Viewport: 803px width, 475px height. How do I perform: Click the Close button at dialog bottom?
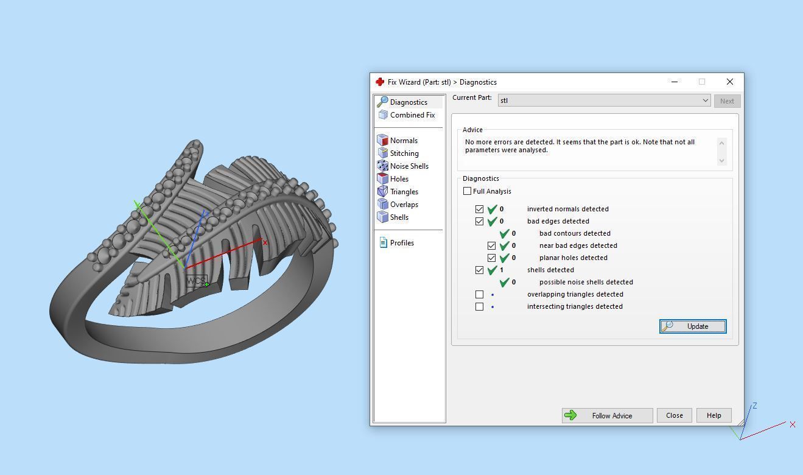(x=674, y=415)
